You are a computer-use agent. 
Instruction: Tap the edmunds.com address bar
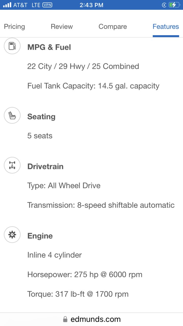tap(92, 319)
